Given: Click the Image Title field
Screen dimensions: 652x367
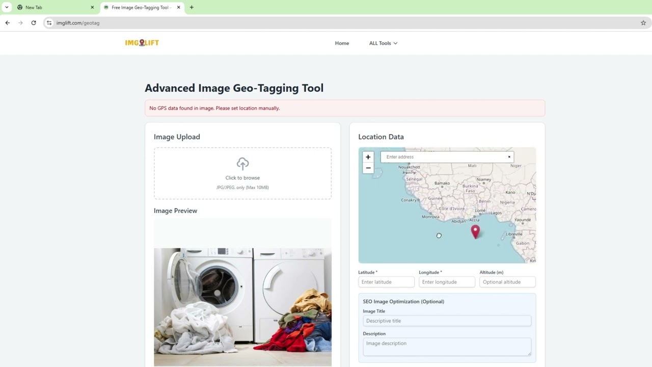Looking at the screenshot, I should click(447, 321).
